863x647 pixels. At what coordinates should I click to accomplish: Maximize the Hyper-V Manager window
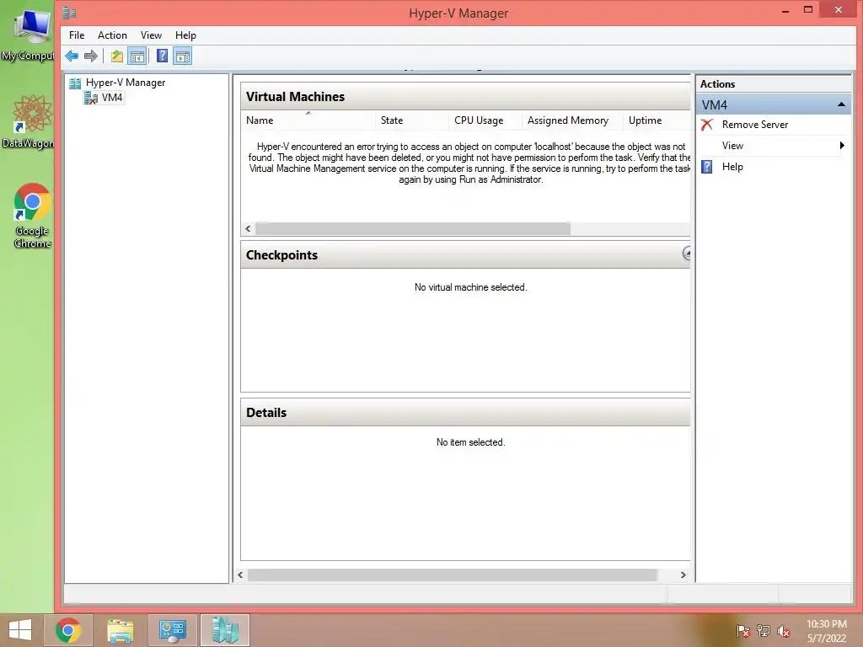point(808,10)
